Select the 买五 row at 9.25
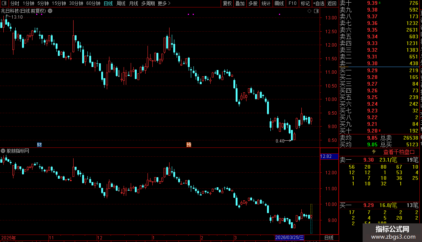Viewport: 422px width, 242px height. pos(379,97)
